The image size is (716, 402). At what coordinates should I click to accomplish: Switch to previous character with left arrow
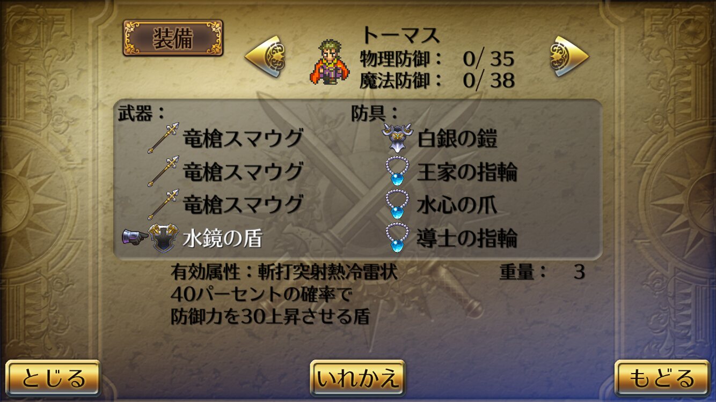(x=265, y=56)
